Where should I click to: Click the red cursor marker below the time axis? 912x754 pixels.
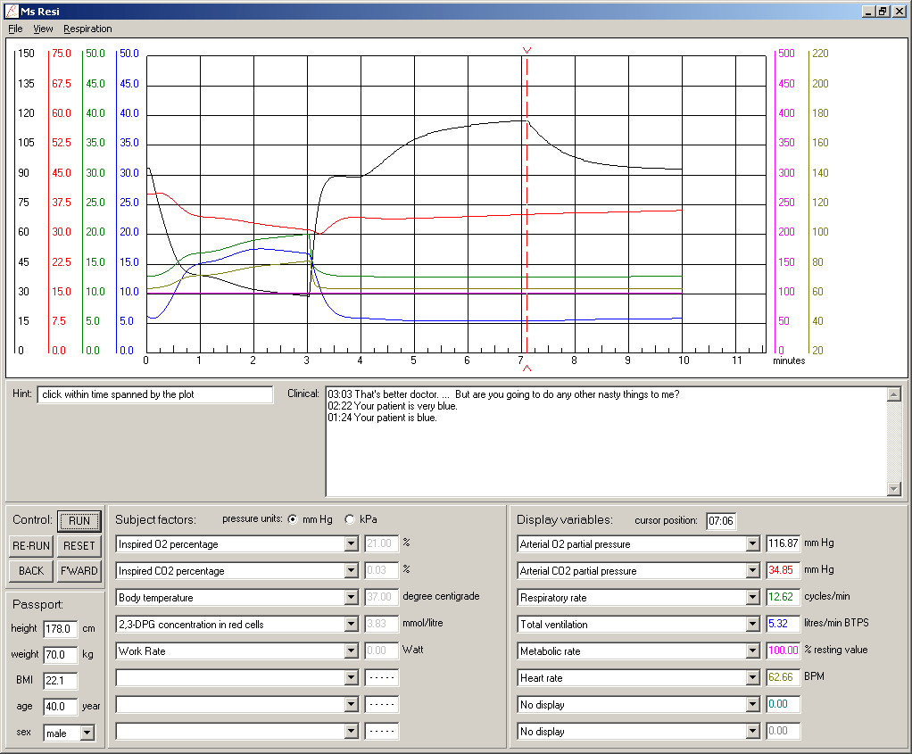tap(526, 368)
